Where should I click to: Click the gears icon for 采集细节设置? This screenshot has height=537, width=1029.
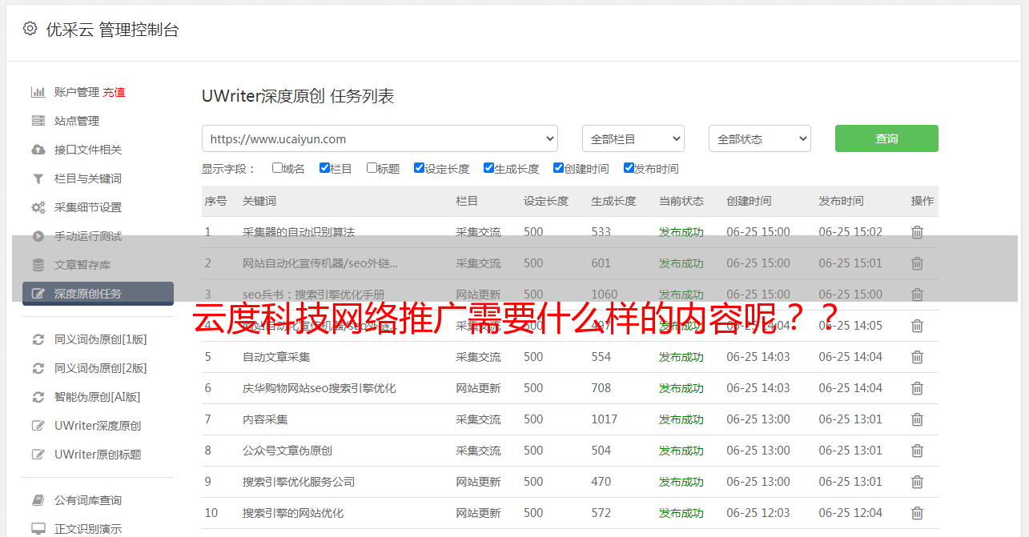pos(38,207)
